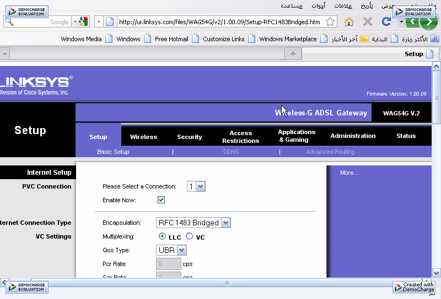This screenshot has width=441, height=299.
Task: Open the new tab plus button
Action: coord(293,54)
